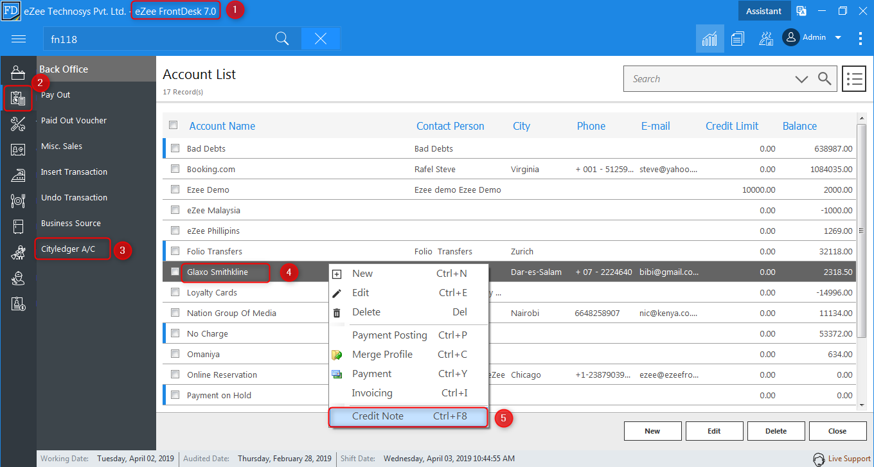This screenshot has width=874, height=467.
Task: Open Misc. Sales in Back Office
Action: [x=62, y=146]
